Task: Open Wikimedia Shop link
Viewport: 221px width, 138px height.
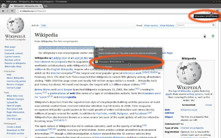Action: pyautogui.click(x=13, y=67)
